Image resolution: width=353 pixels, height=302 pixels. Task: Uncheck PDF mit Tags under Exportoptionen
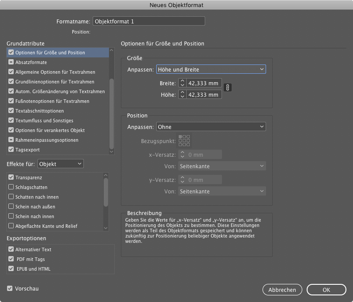coord(10,259)
